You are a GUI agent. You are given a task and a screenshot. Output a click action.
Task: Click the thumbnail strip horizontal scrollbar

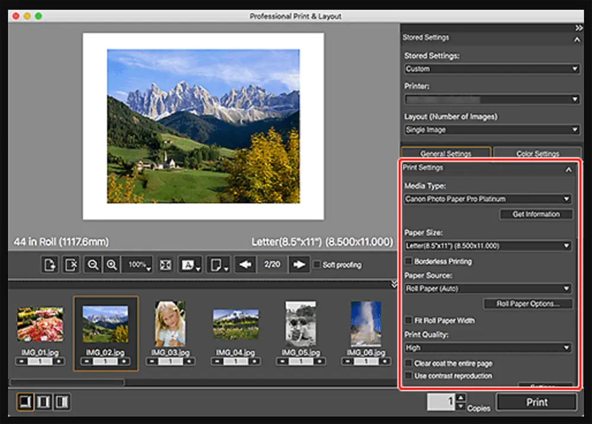pos(67,383)
